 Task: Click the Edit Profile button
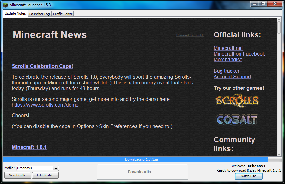tap(45, 175)
